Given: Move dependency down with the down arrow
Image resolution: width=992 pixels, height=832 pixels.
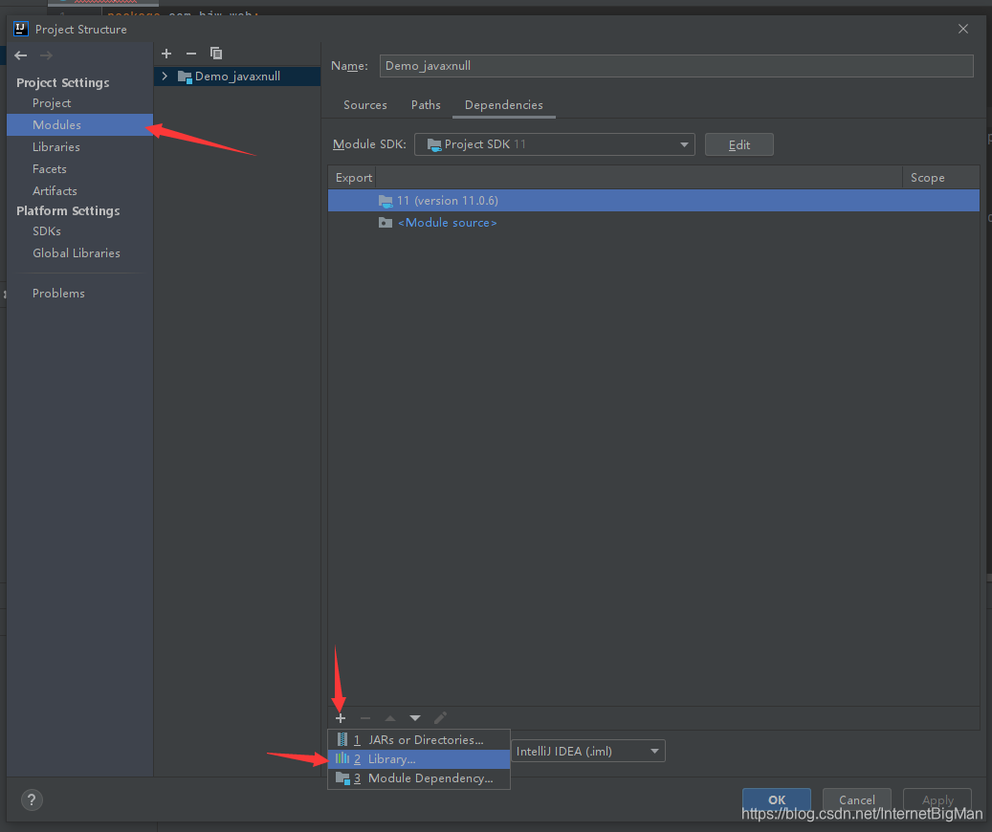Looking at the screenshot, I should click(x=415, y=718).
